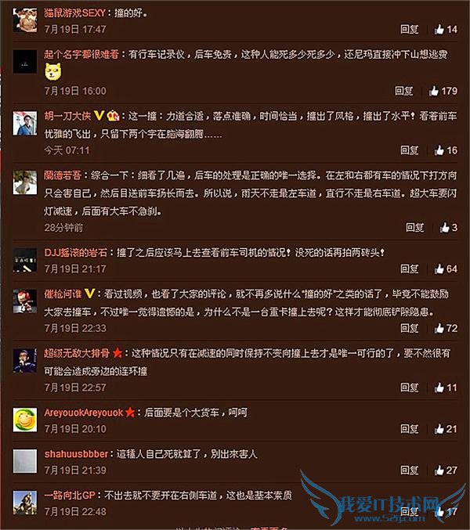The height and width of the screenshot is (530, 470).
Task: Open 催枪问谁 user profile link
Action: tap(63, 294)
